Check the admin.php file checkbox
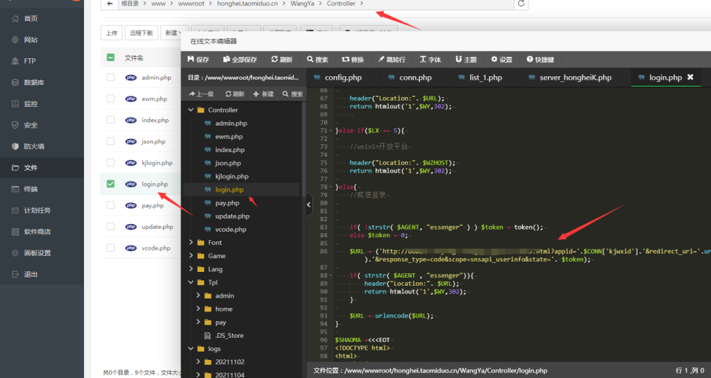The width and height of the screenshot is (711, 378). [x=110, y=78]
